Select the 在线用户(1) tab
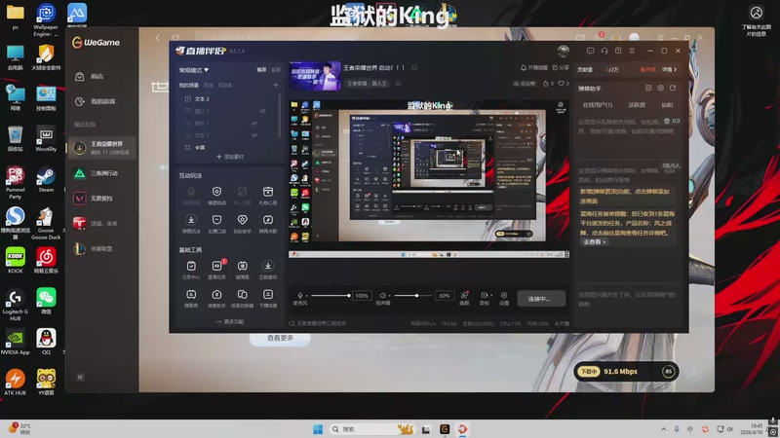 click(x=597, y=105)
